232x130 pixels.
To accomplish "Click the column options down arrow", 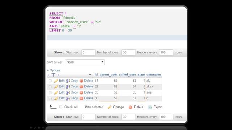I will [x=90, y=75].
